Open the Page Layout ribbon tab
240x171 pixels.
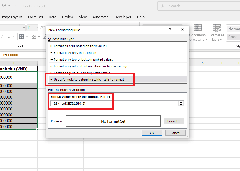pyautogui.click(x=12, y=17)
